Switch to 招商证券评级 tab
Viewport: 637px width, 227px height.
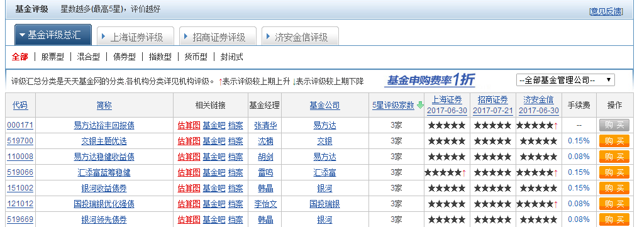218,37
